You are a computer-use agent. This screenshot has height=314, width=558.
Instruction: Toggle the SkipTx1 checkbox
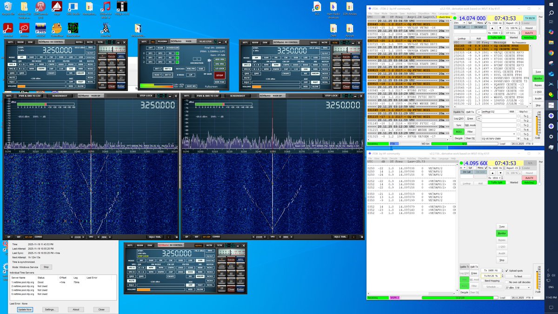pyautogui.click(x=530, y=112)
